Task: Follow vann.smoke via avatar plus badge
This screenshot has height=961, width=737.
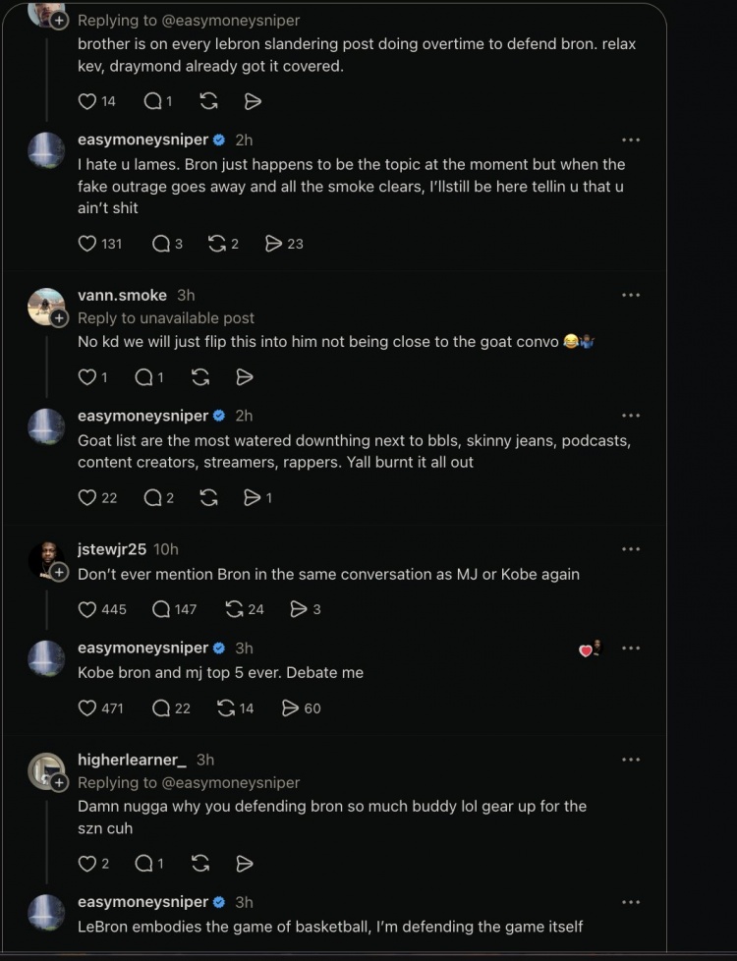Action: [x=59, y=318]
